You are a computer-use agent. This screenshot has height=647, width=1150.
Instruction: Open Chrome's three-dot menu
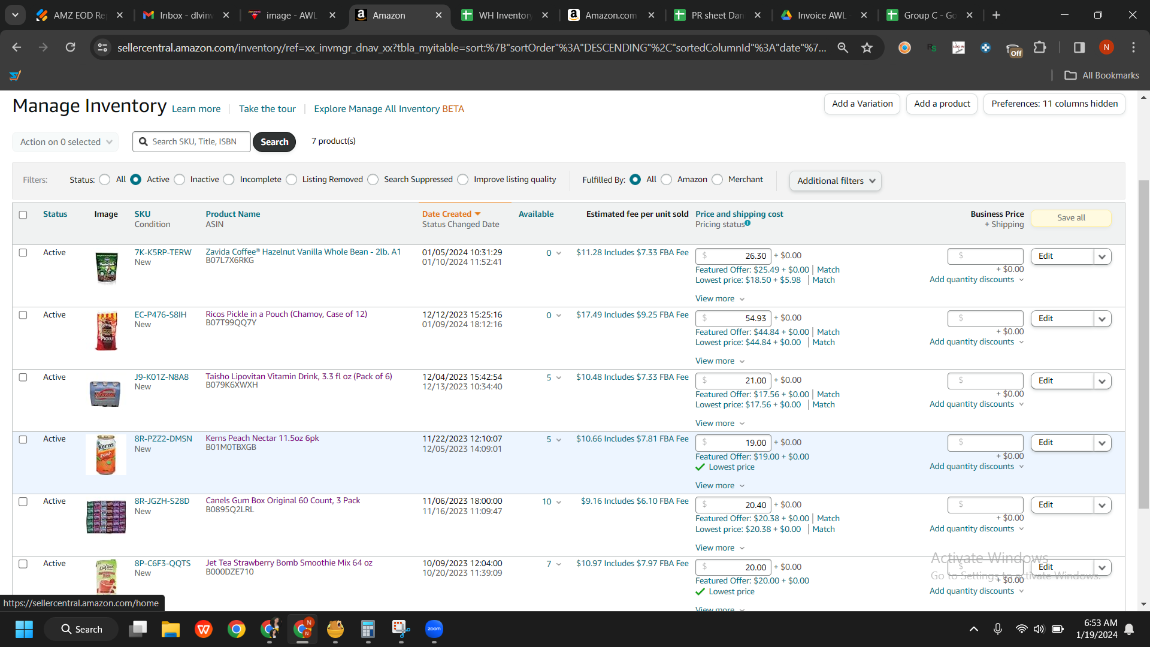pos(1133,47)
